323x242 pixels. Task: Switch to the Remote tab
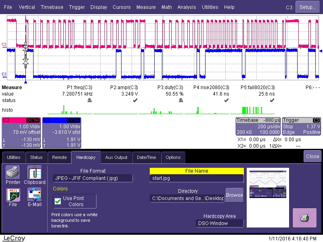click(59, 157)
